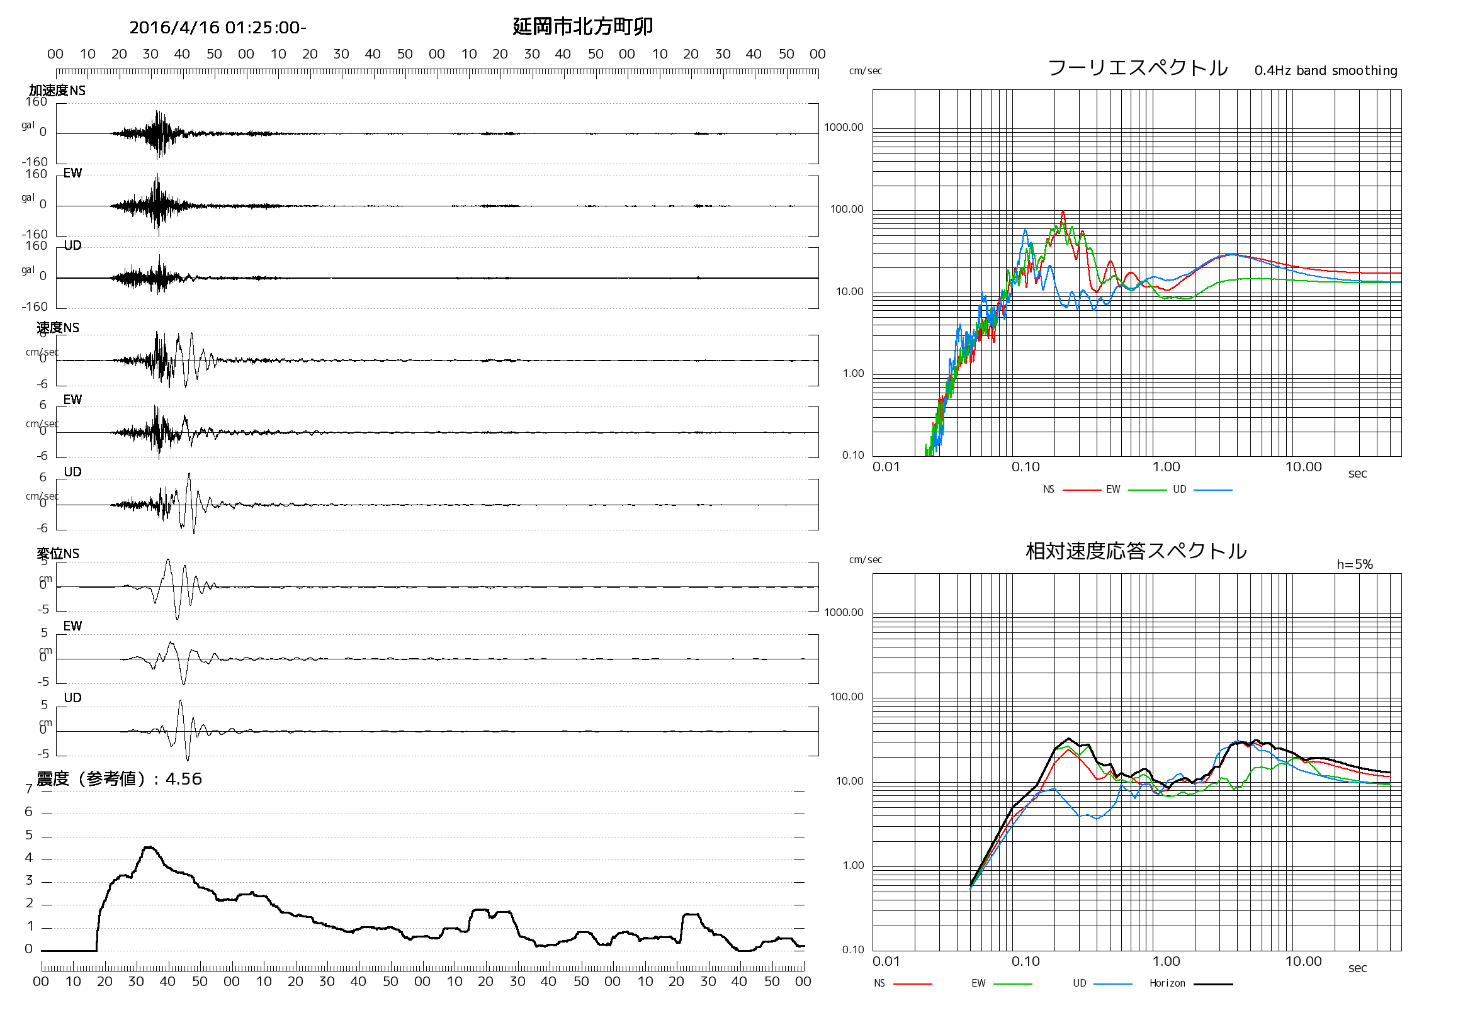Click the EW label above the acceleration EW trace
Viewport: 1458px width, 1030px height.
coord(72,173)
